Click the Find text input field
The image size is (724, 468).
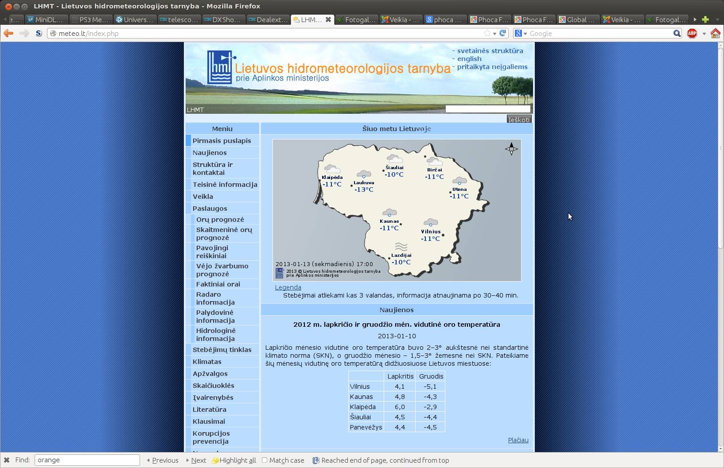[87, 460]
